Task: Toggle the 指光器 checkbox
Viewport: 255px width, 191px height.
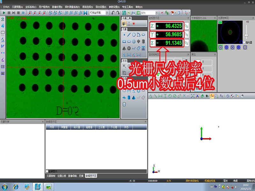Action: tap(244, 42)
